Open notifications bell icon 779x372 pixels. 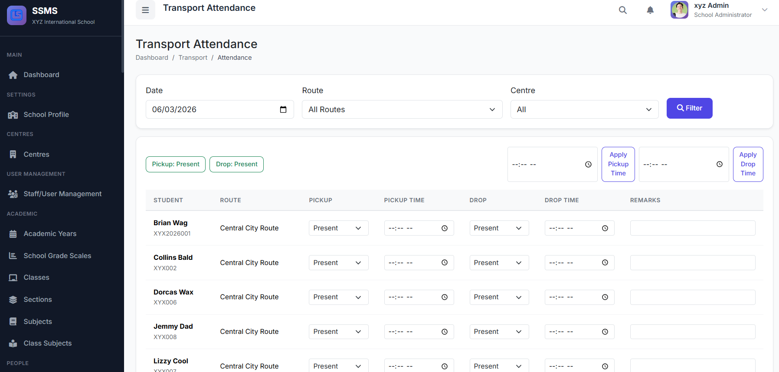tap(650, 10)
